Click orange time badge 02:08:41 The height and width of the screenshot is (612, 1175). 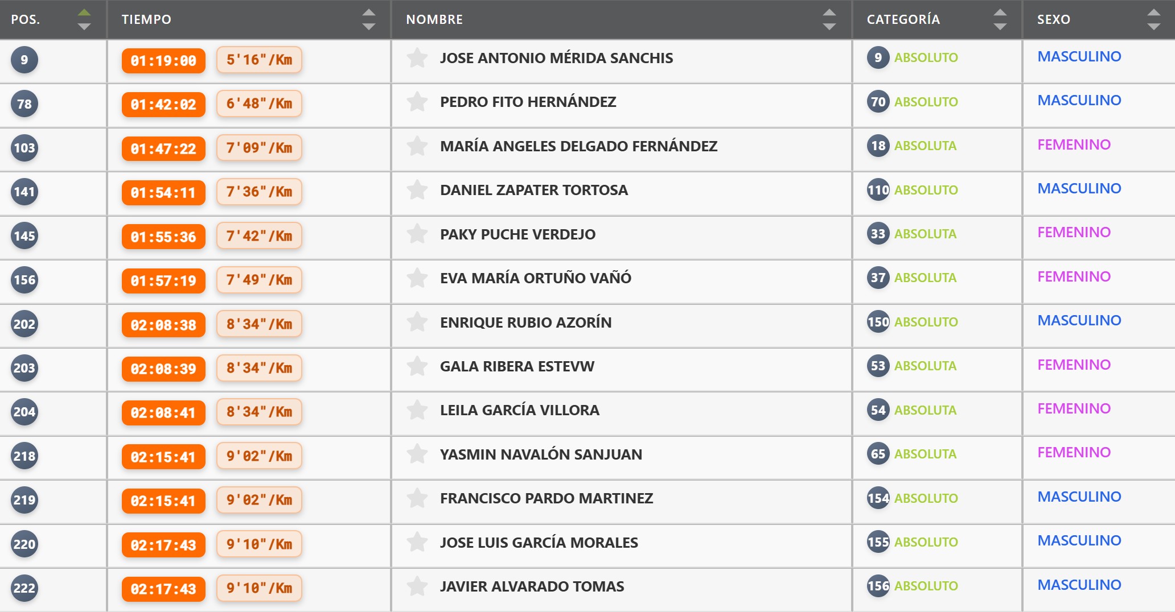(163, 412)
